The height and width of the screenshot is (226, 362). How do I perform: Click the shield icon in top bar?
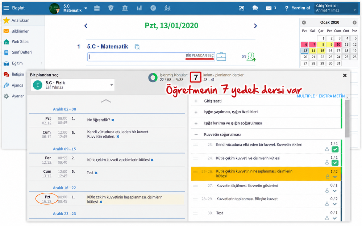point(111,8)
